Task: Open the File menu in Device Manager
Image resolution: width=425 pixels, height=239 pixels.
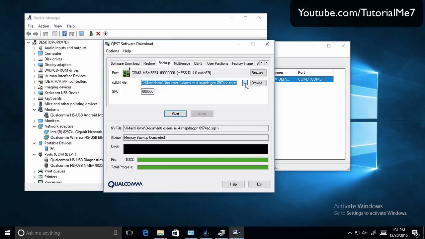Action: 30,26
